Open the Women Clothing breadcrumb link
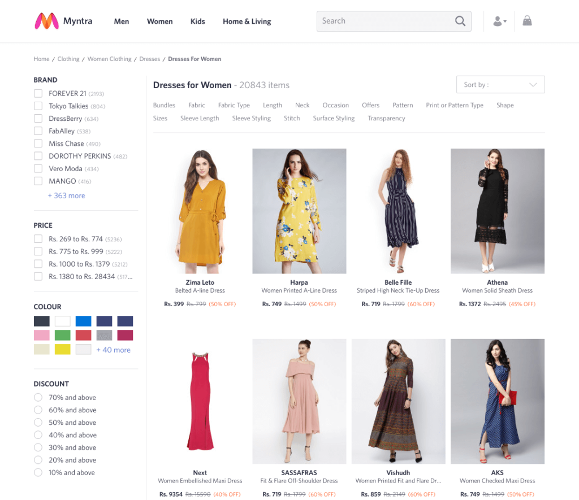This screenshot has height=500, width=579. click(109, 59)
